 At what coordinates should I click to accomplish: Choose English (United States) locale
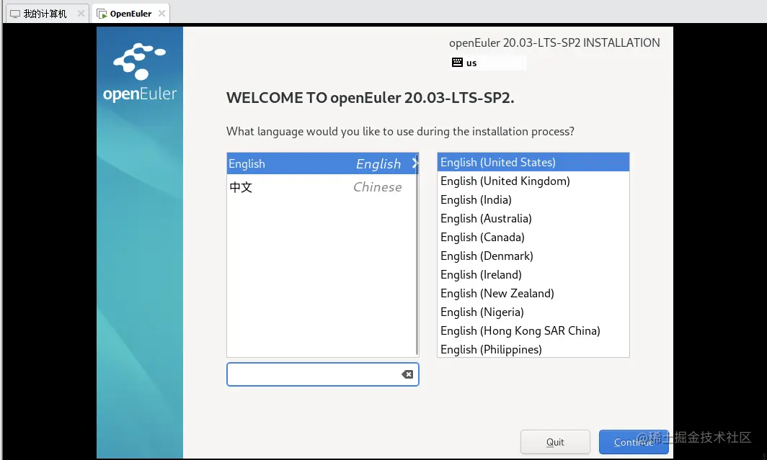[x=533, y=162]
